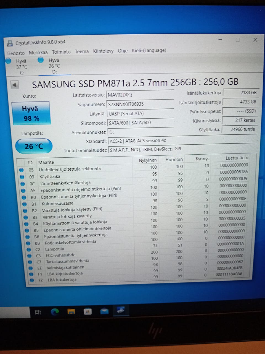Click the blue status circle for drive C:
265x354 pixels.
[x=8, y=61]
